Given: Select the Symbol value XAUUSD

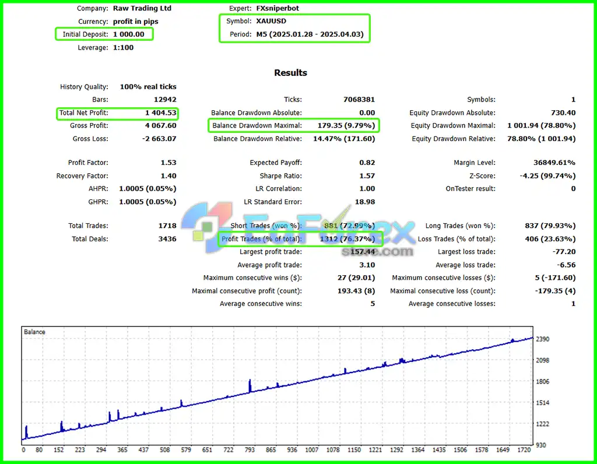Looking at the screenshot, I should tap(271, 21).
